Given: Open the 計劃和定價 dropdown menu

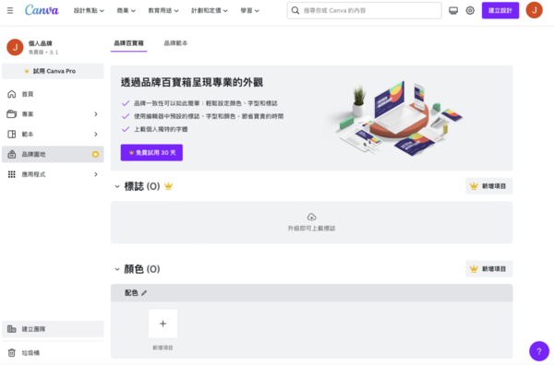Looking at the screenshot, I should coord(210,10).
